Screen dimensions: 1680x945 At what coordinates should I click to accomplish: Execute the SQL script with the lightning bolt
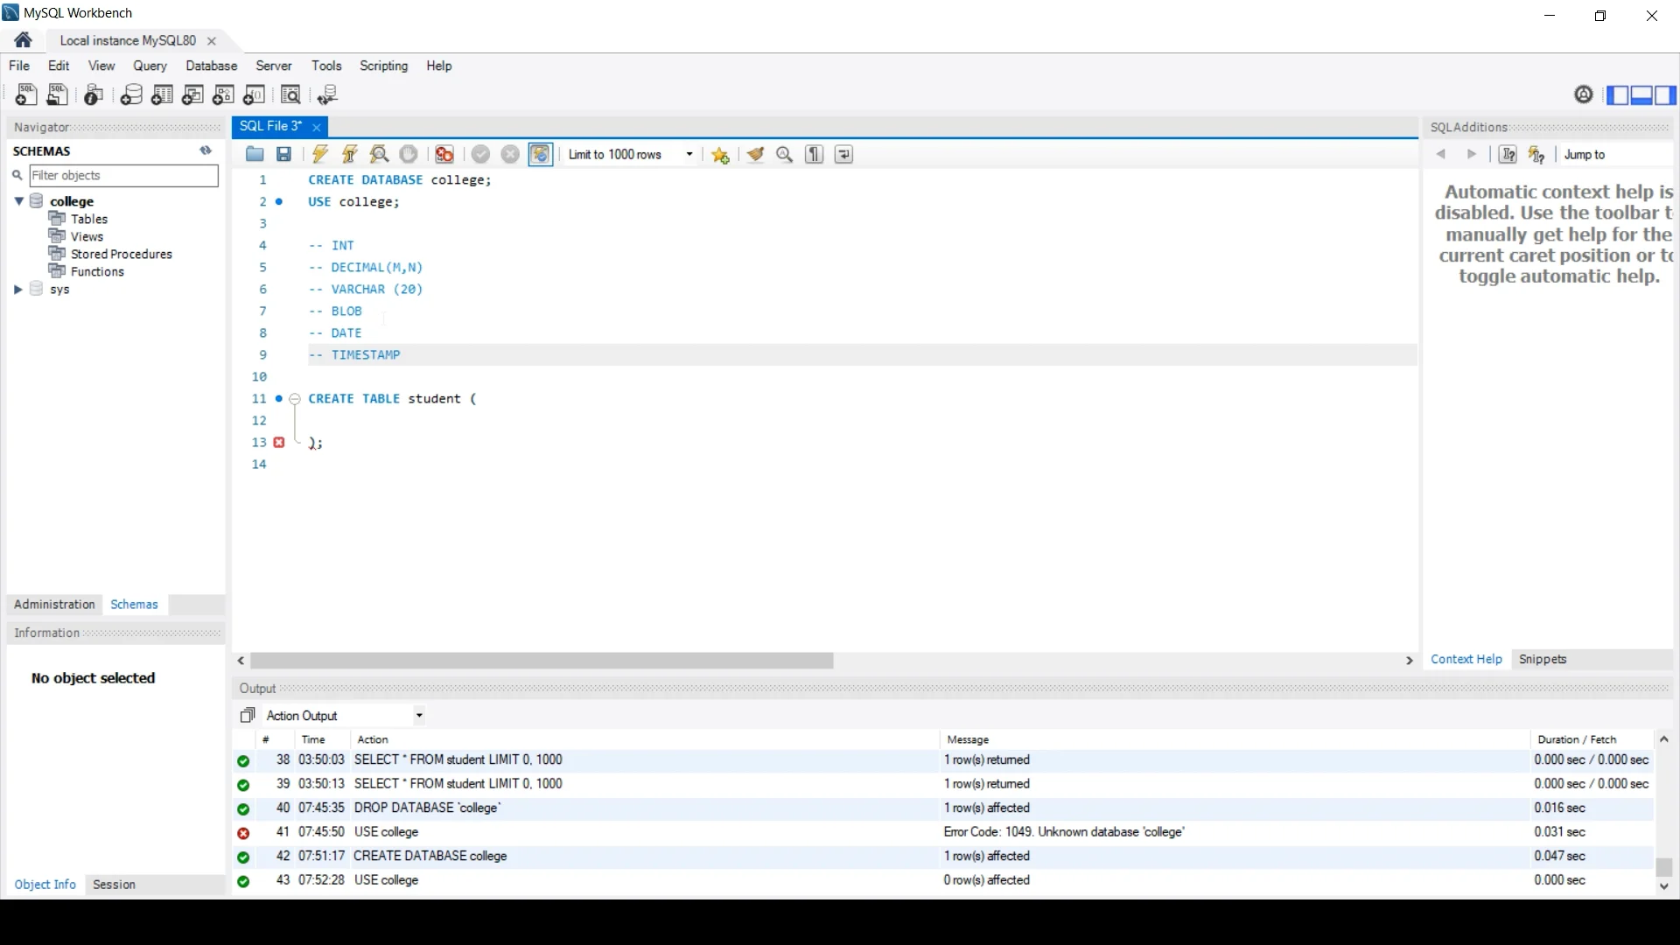click(319, 154)
